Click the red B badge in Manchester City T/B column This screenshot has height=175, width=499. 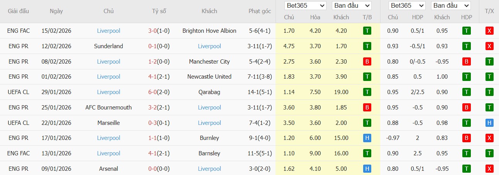pos(367,62)
